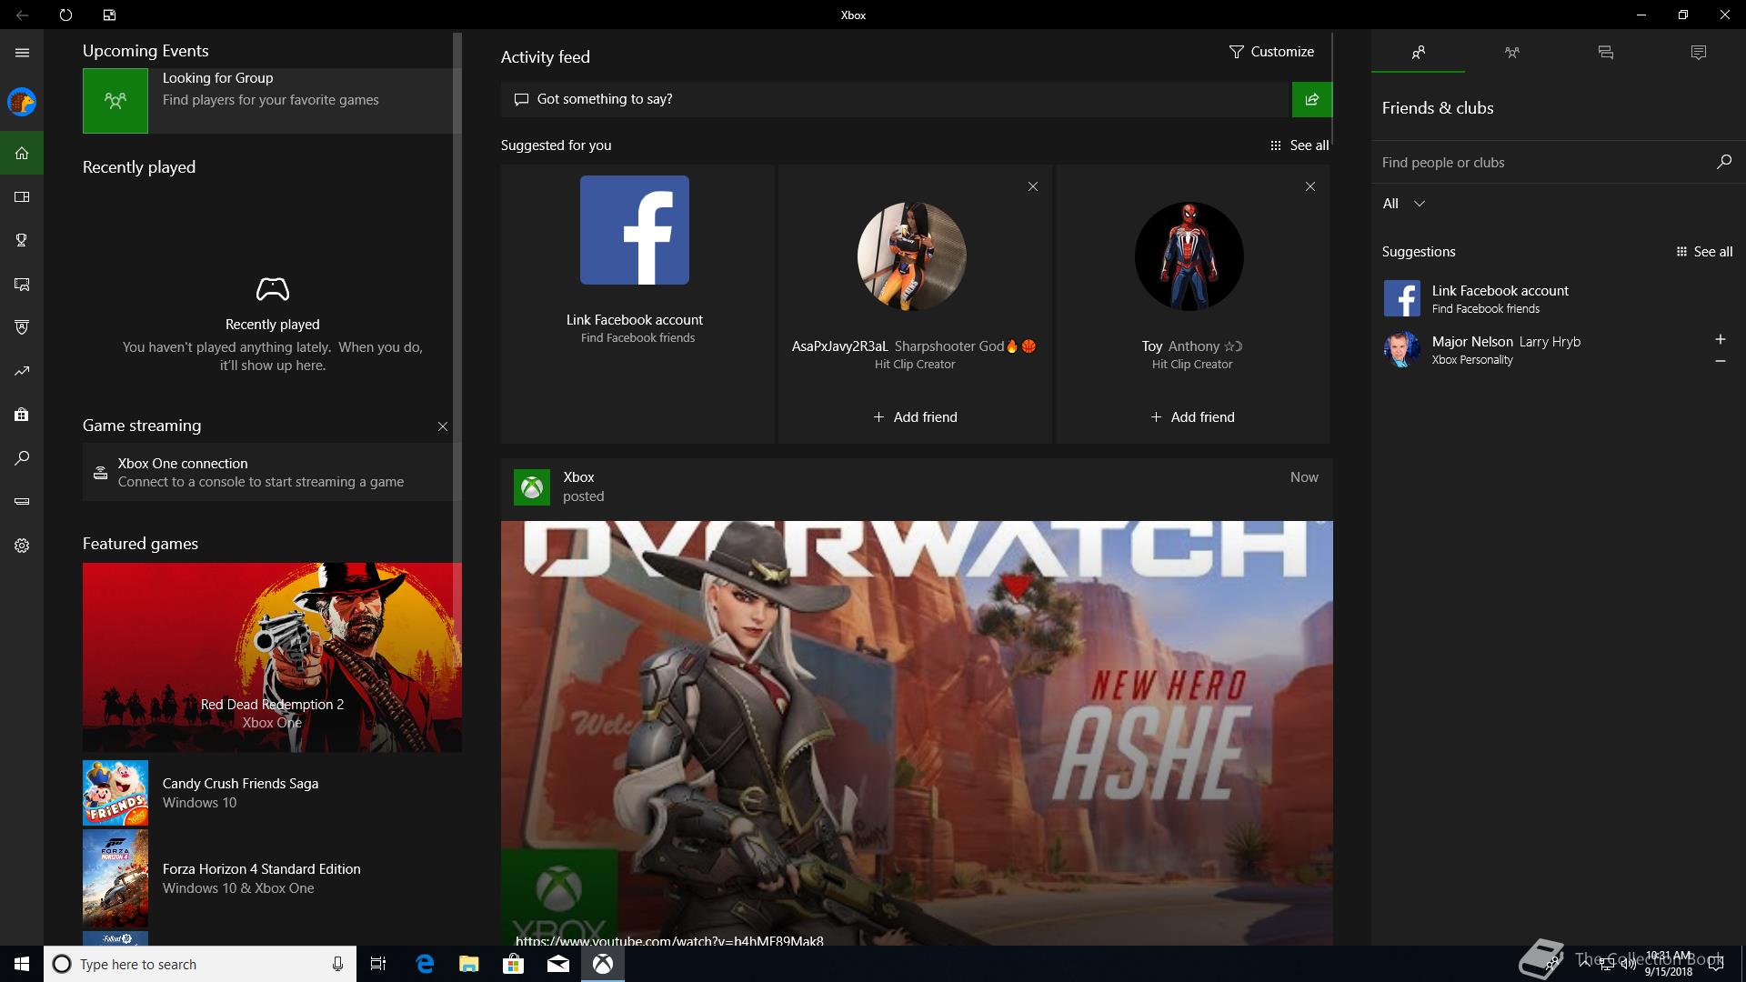Open Captures sidebar icon

coord(22,284)
